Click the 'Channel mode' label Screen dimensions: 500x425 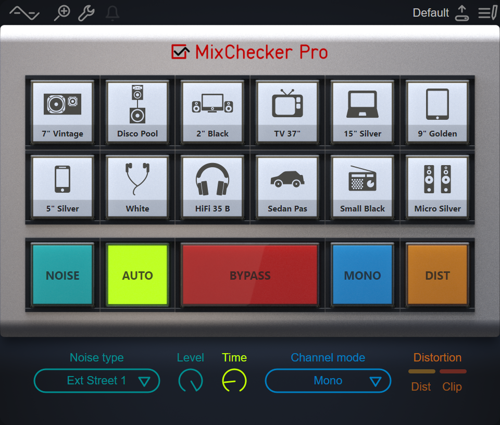pyautogui.click(x=328, y=357)
